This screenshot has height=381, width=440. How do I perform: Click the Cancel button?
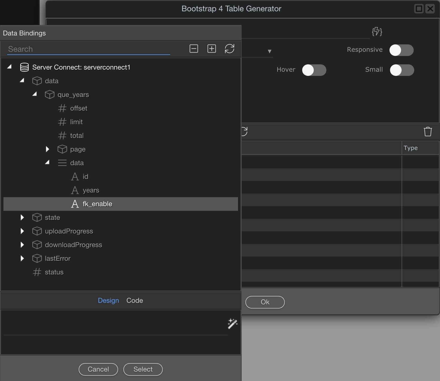pos(98,369)
